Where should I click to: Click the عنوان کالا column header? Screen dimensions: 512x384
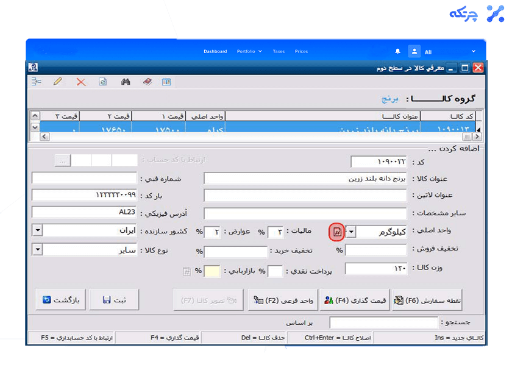(x=322, y=116)
